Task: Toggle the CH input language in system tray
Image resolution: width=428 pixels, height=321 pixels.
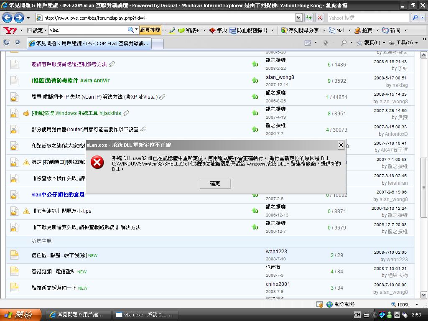Action: [x=357, y=314]
